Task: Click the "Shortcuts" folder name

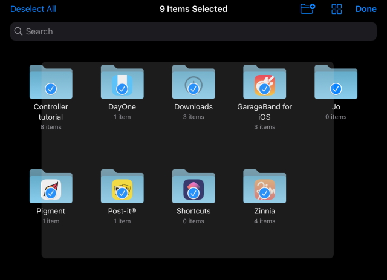Action: [x=193, y=211]
